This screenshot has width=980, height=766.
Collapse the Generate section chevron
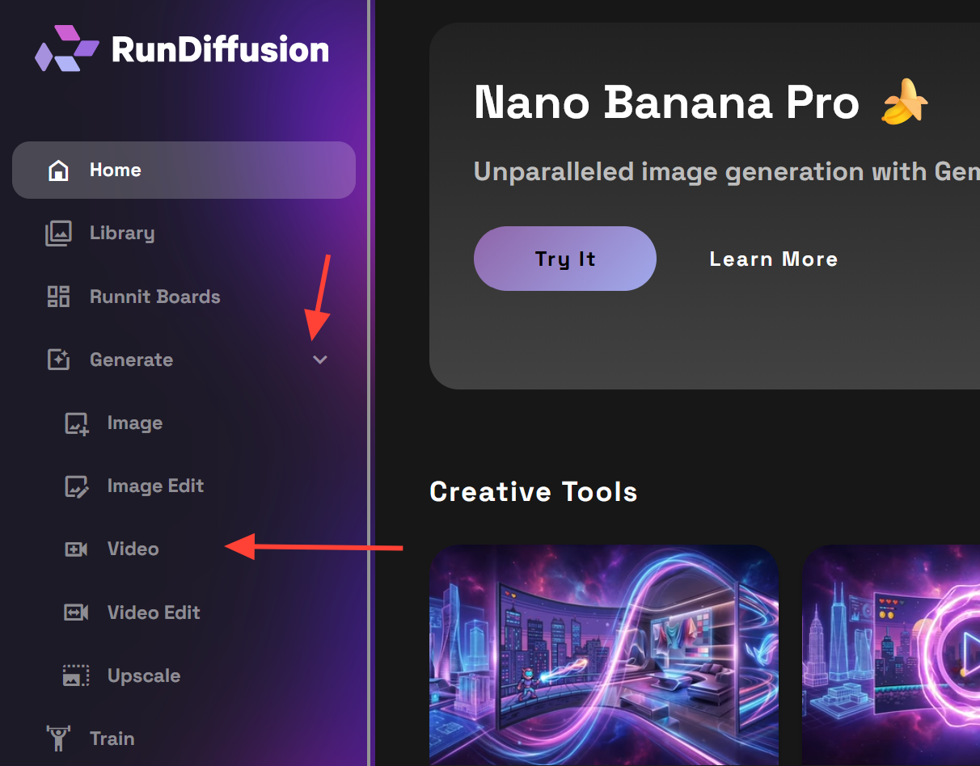point(320,360)
